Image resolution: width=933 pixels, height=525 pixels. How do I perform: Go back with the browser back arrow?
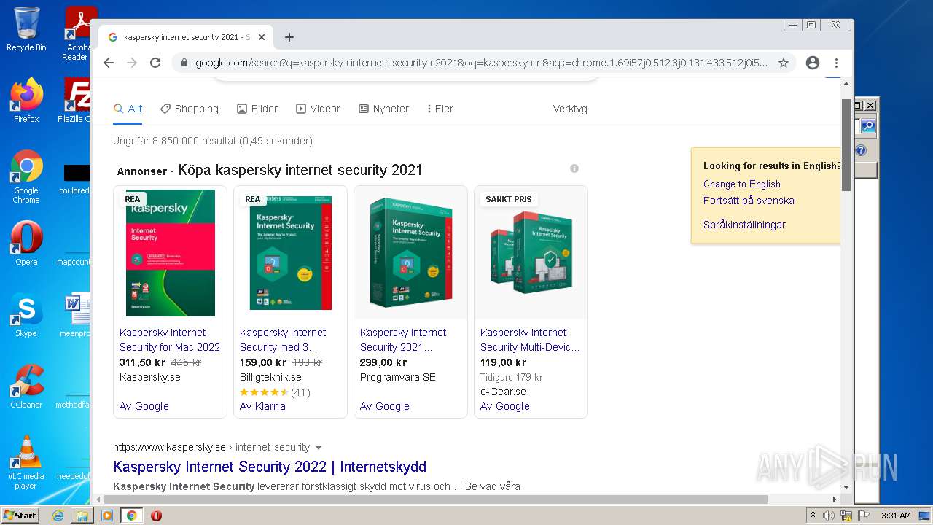109,63
